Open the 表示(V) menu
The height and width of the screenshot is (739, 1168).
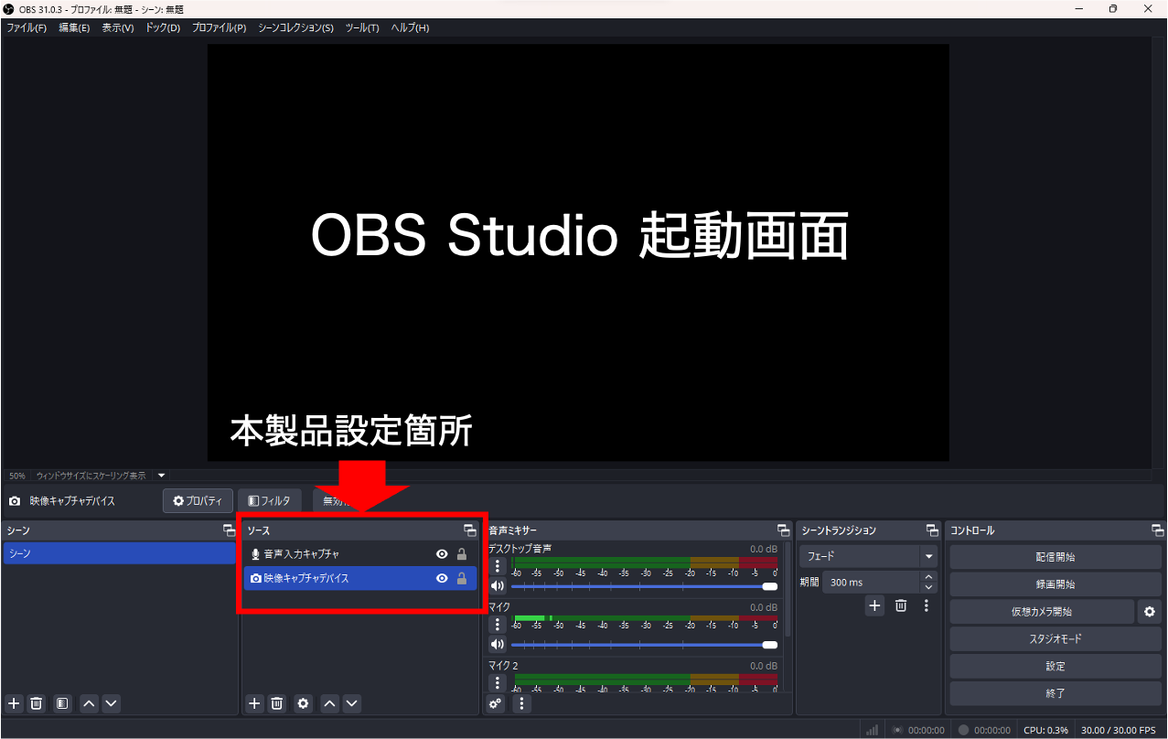pyautogui.click(x=118, y=27)
